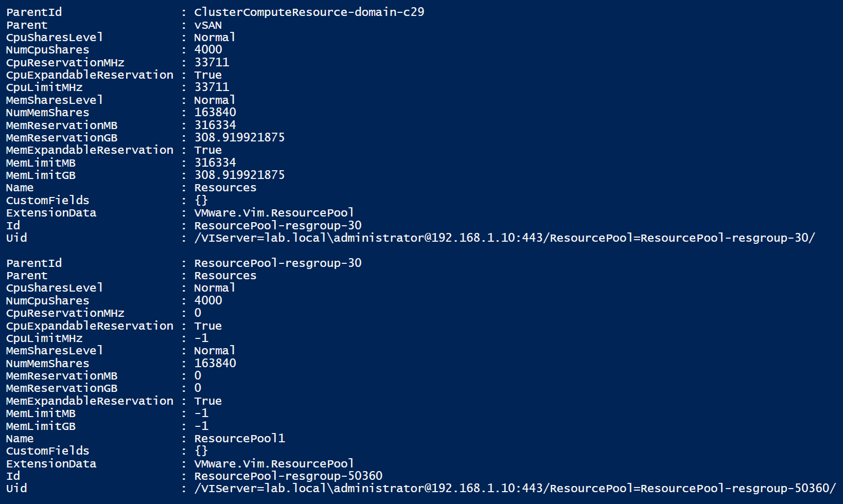Image resolution: width=843 pixels, height=504 pixels.
Task: Click the first Uid path ending resgroup-30/
Action: 504,238
